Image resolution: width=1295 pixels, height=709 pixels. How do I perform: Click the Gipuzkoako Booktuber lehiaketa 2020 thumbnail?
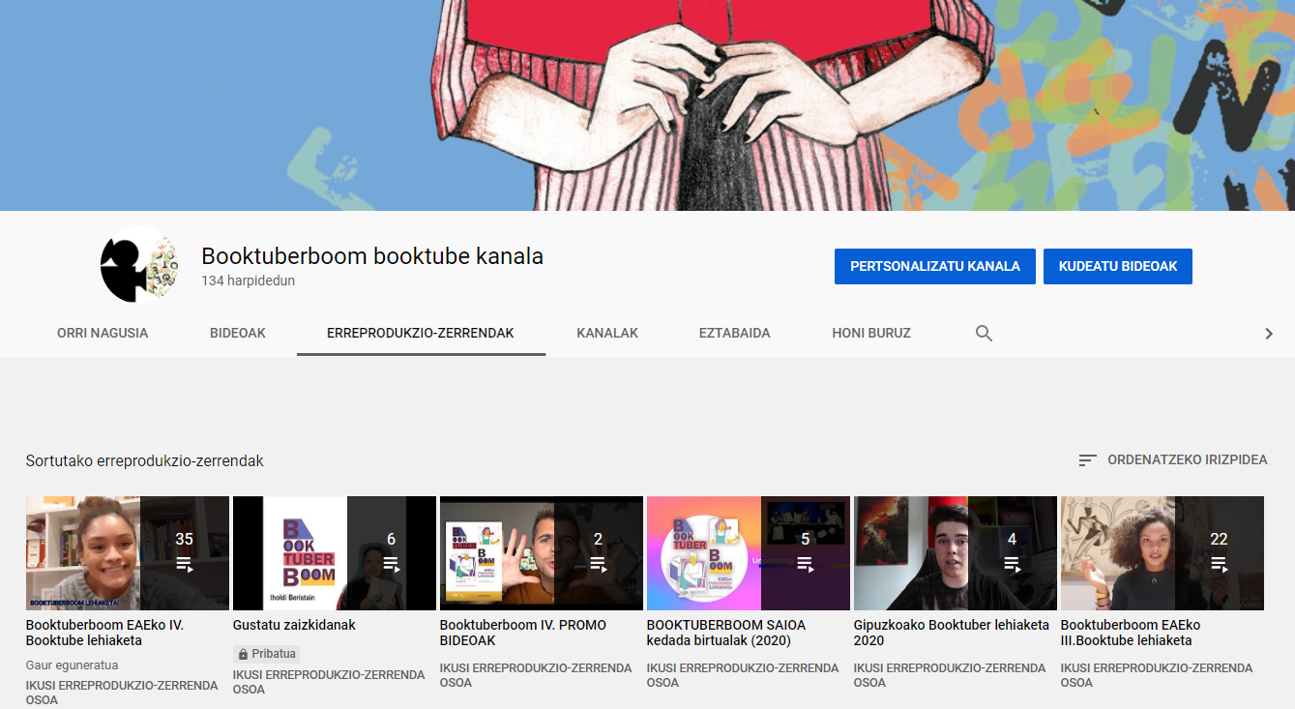point(956,553)
